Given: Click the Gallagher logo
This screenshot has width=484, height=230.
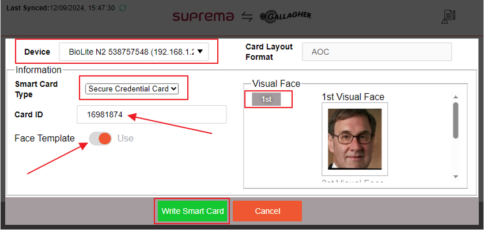Looking at the screenshot, I should point(286,16).
